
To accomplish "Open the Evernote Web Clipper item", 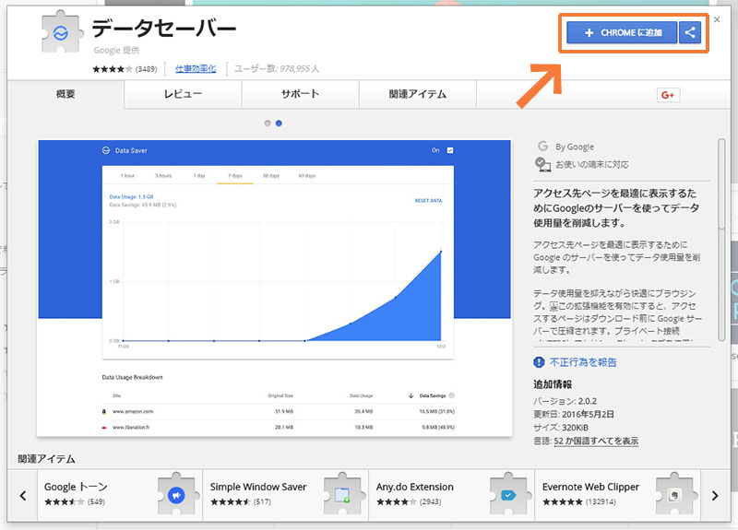I will click(617, 495).
